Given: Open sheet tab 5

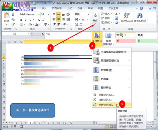Looking at the screenshot, I should coord(35,123).
